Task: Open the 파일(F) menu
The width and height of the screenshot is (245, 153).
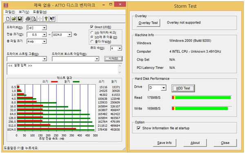Action: 10,12
